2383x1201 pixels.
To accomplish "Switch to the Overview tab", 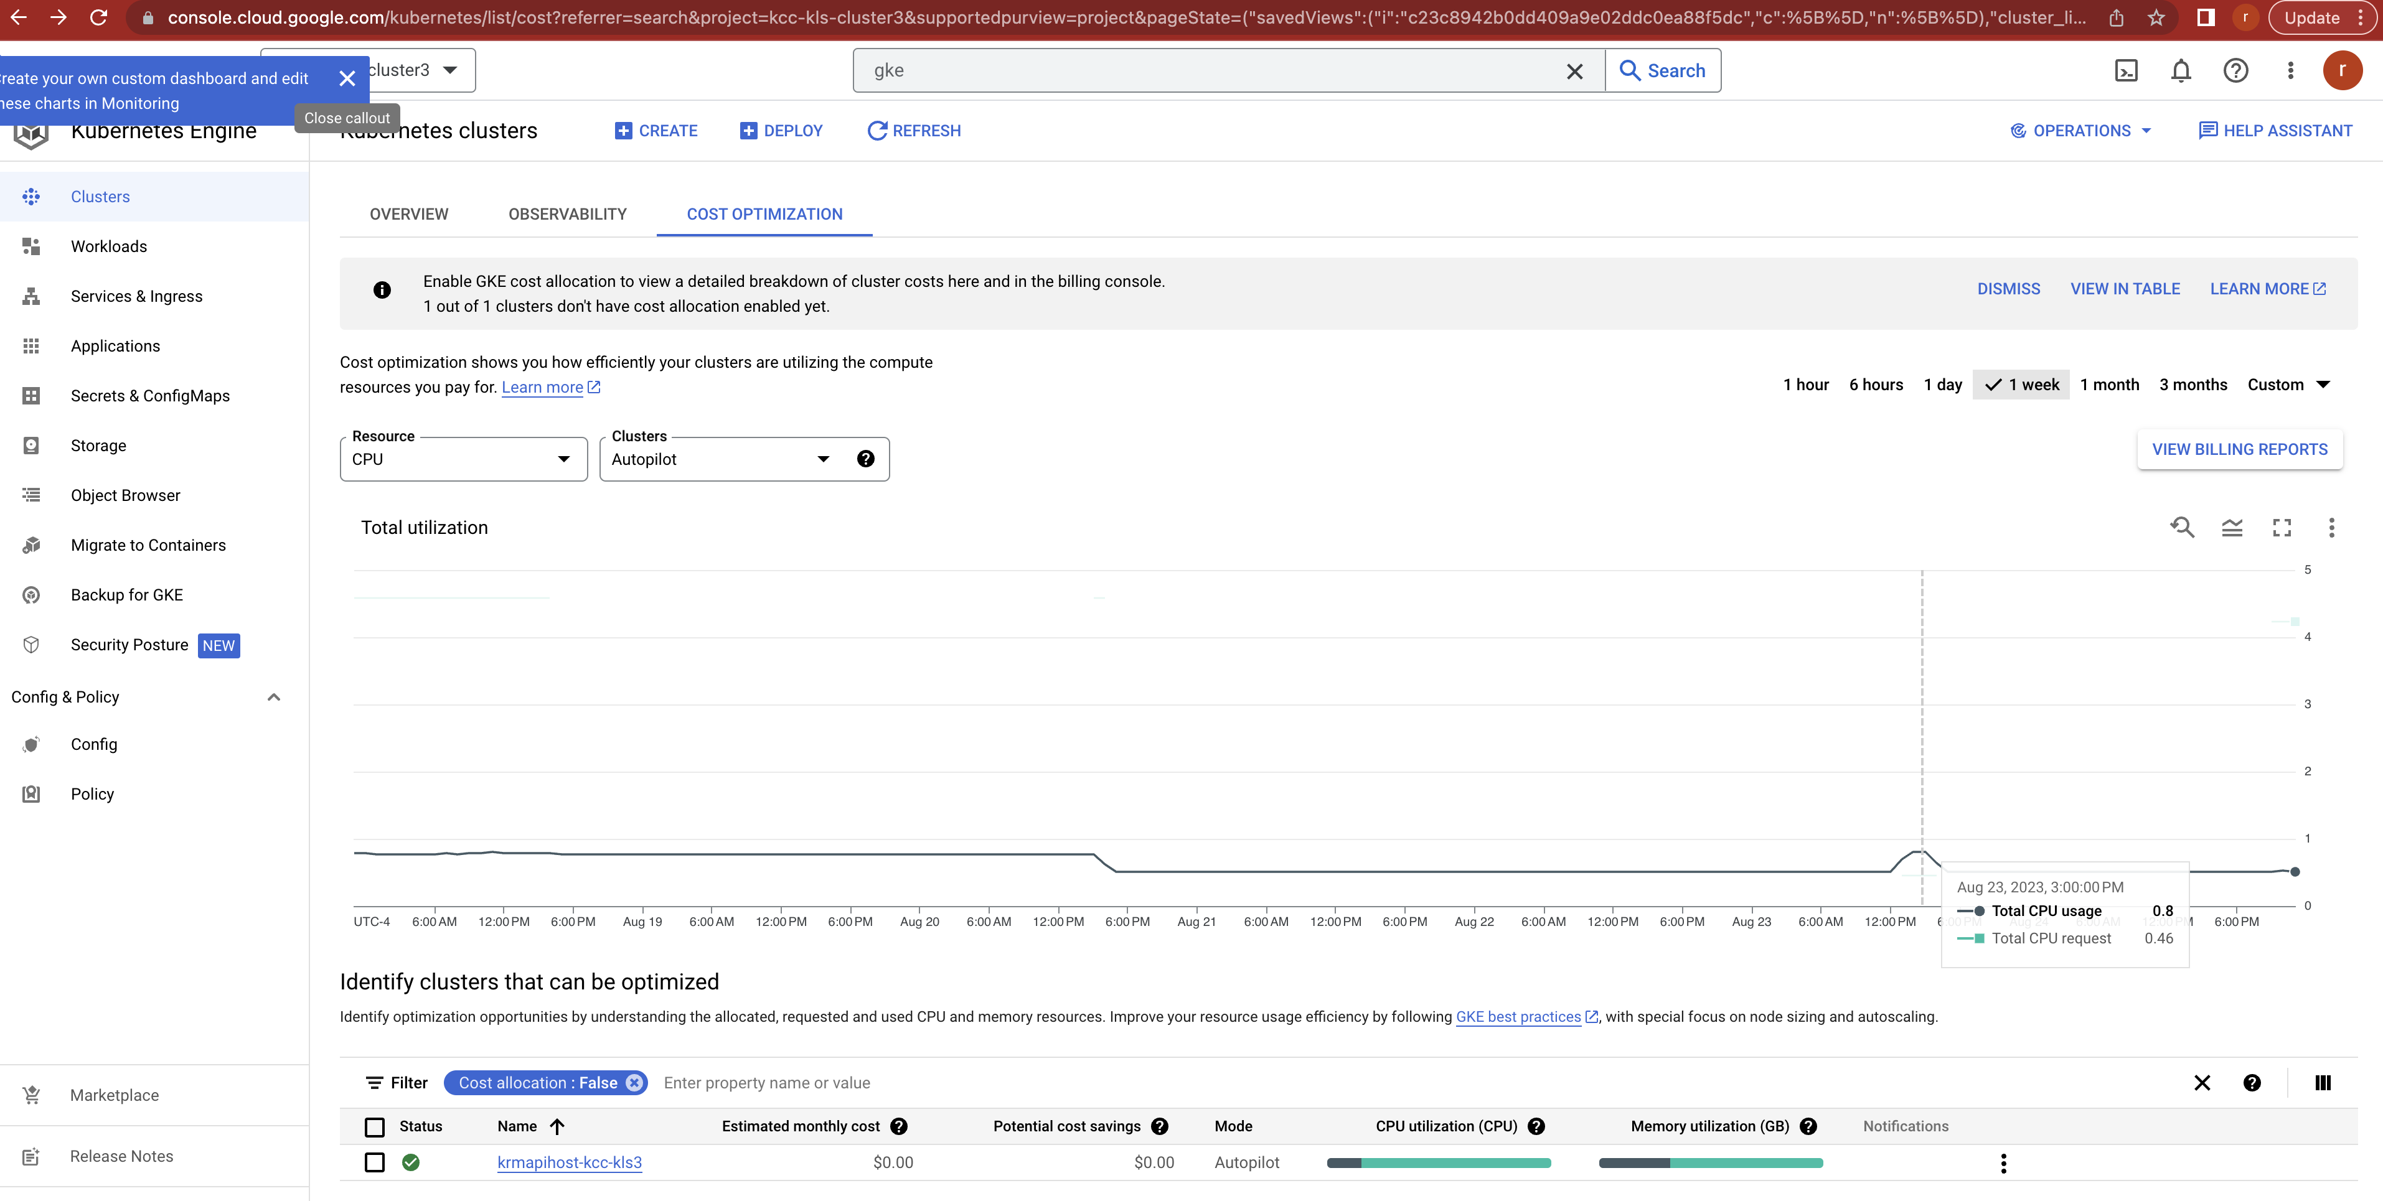I will pos(408,213).
